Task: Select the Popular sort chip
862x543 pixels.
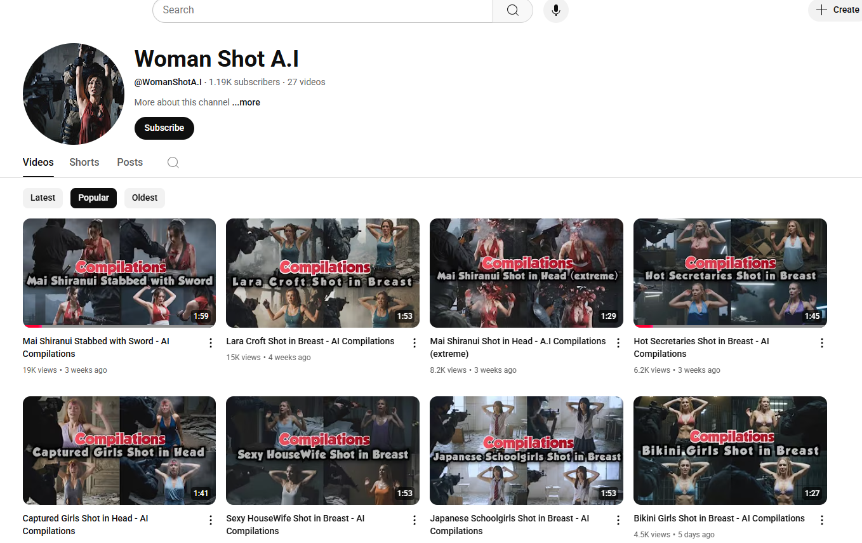Action: click(94, 198)
